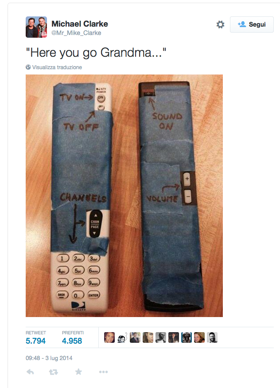Viewport: 280px width, 388px height.
Task: Click the reply arrow icon
Action: [x=30, y=372]
